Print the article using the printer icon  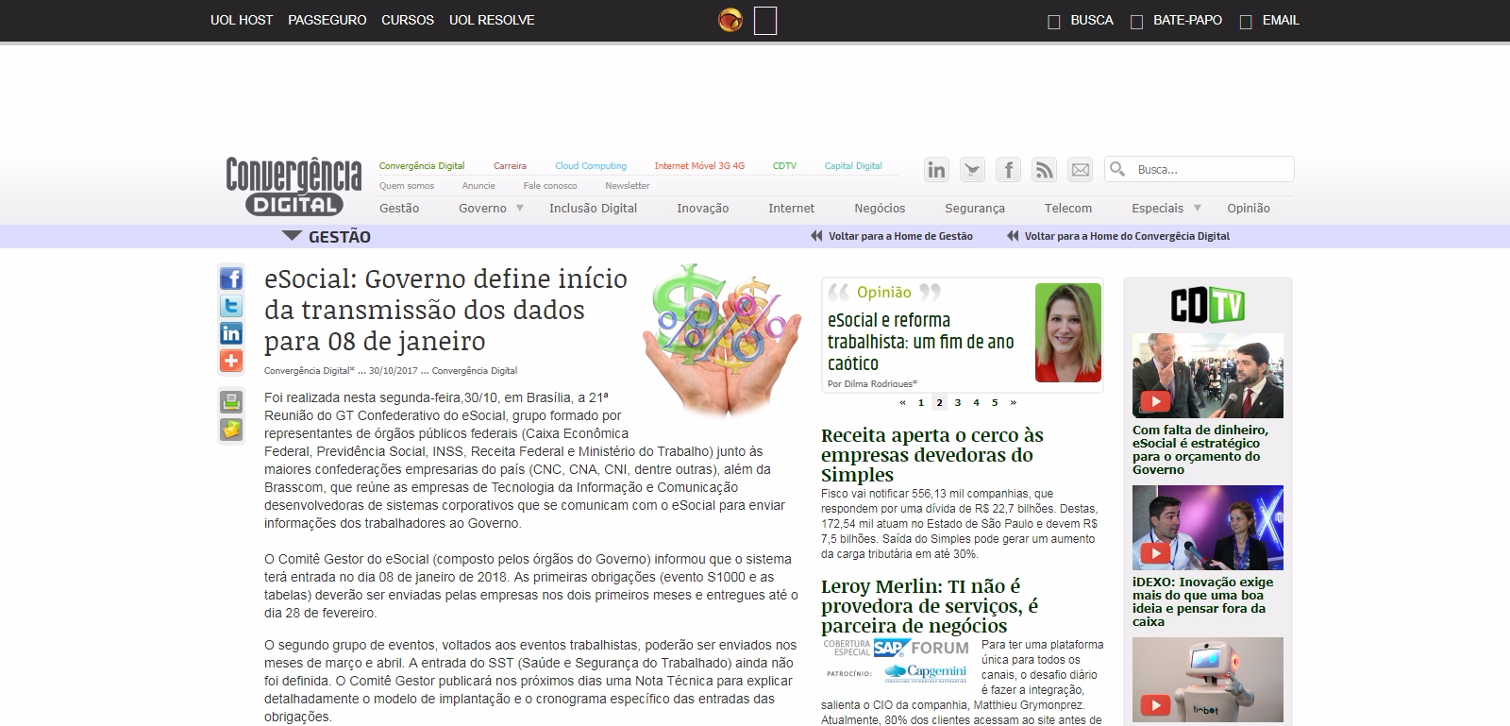click(231, 402)
